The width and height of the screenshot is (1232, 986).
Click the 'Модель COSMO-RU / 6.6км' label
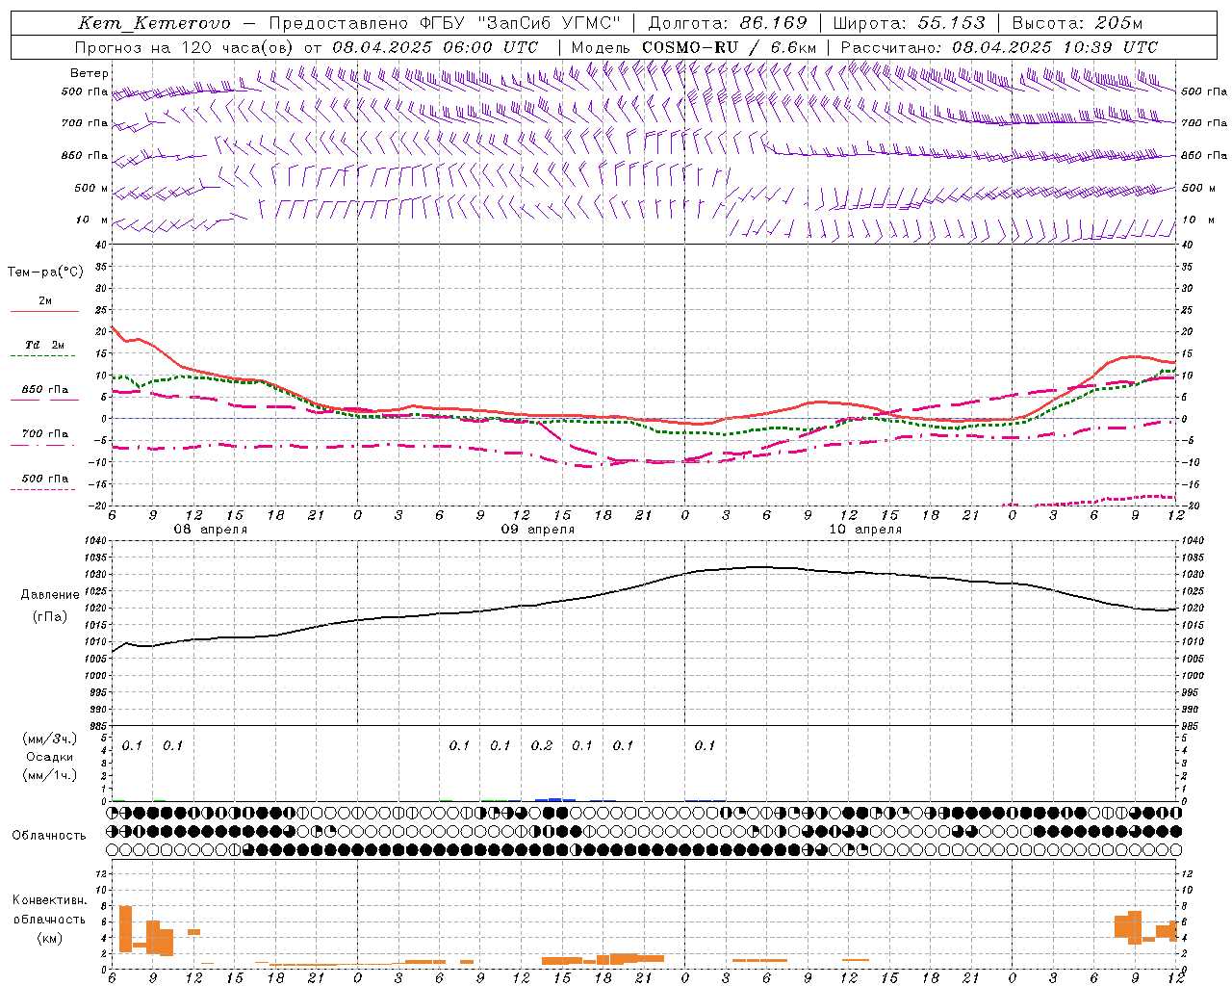tap(694, 47)
